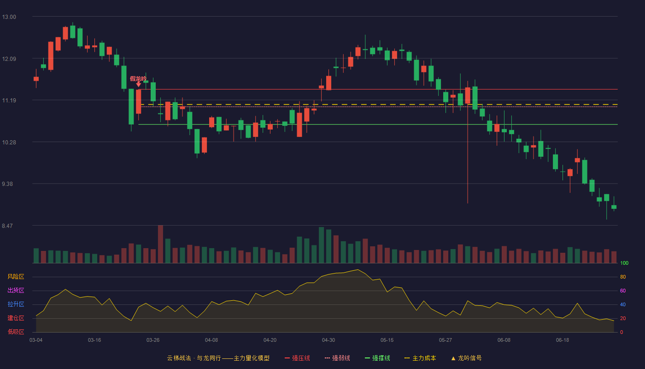
Task: Click the 03-26 date label
Action: click(153, 340)
